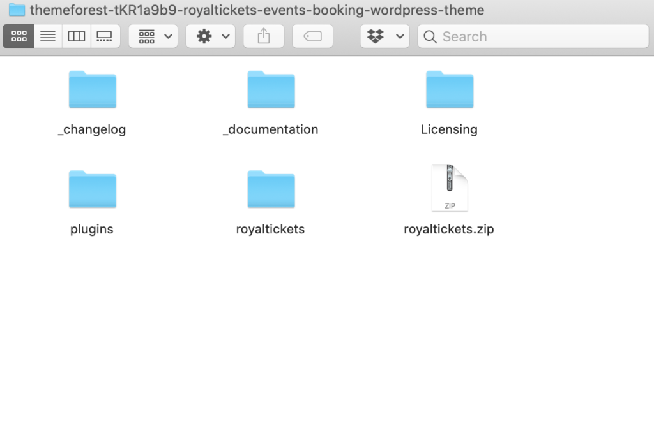
Task: Click the plugins file name
Action: click(x=92, y=229)
